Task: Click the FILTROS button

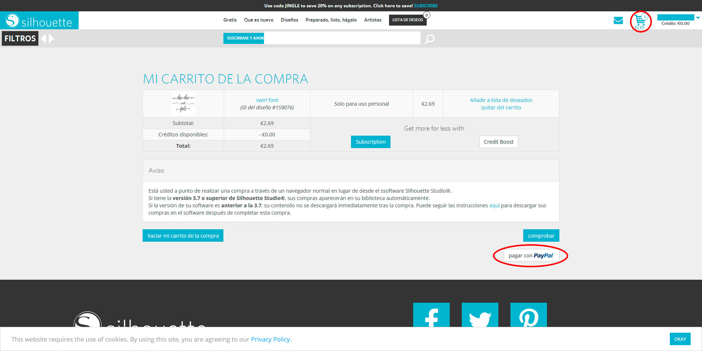Action: coord(20,38)
